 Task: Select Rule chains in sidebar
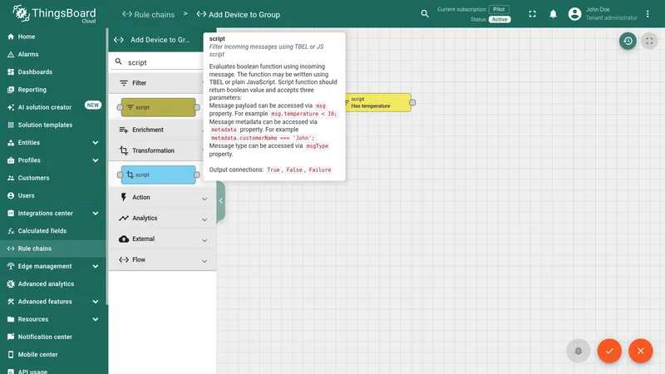coord(53,249)
